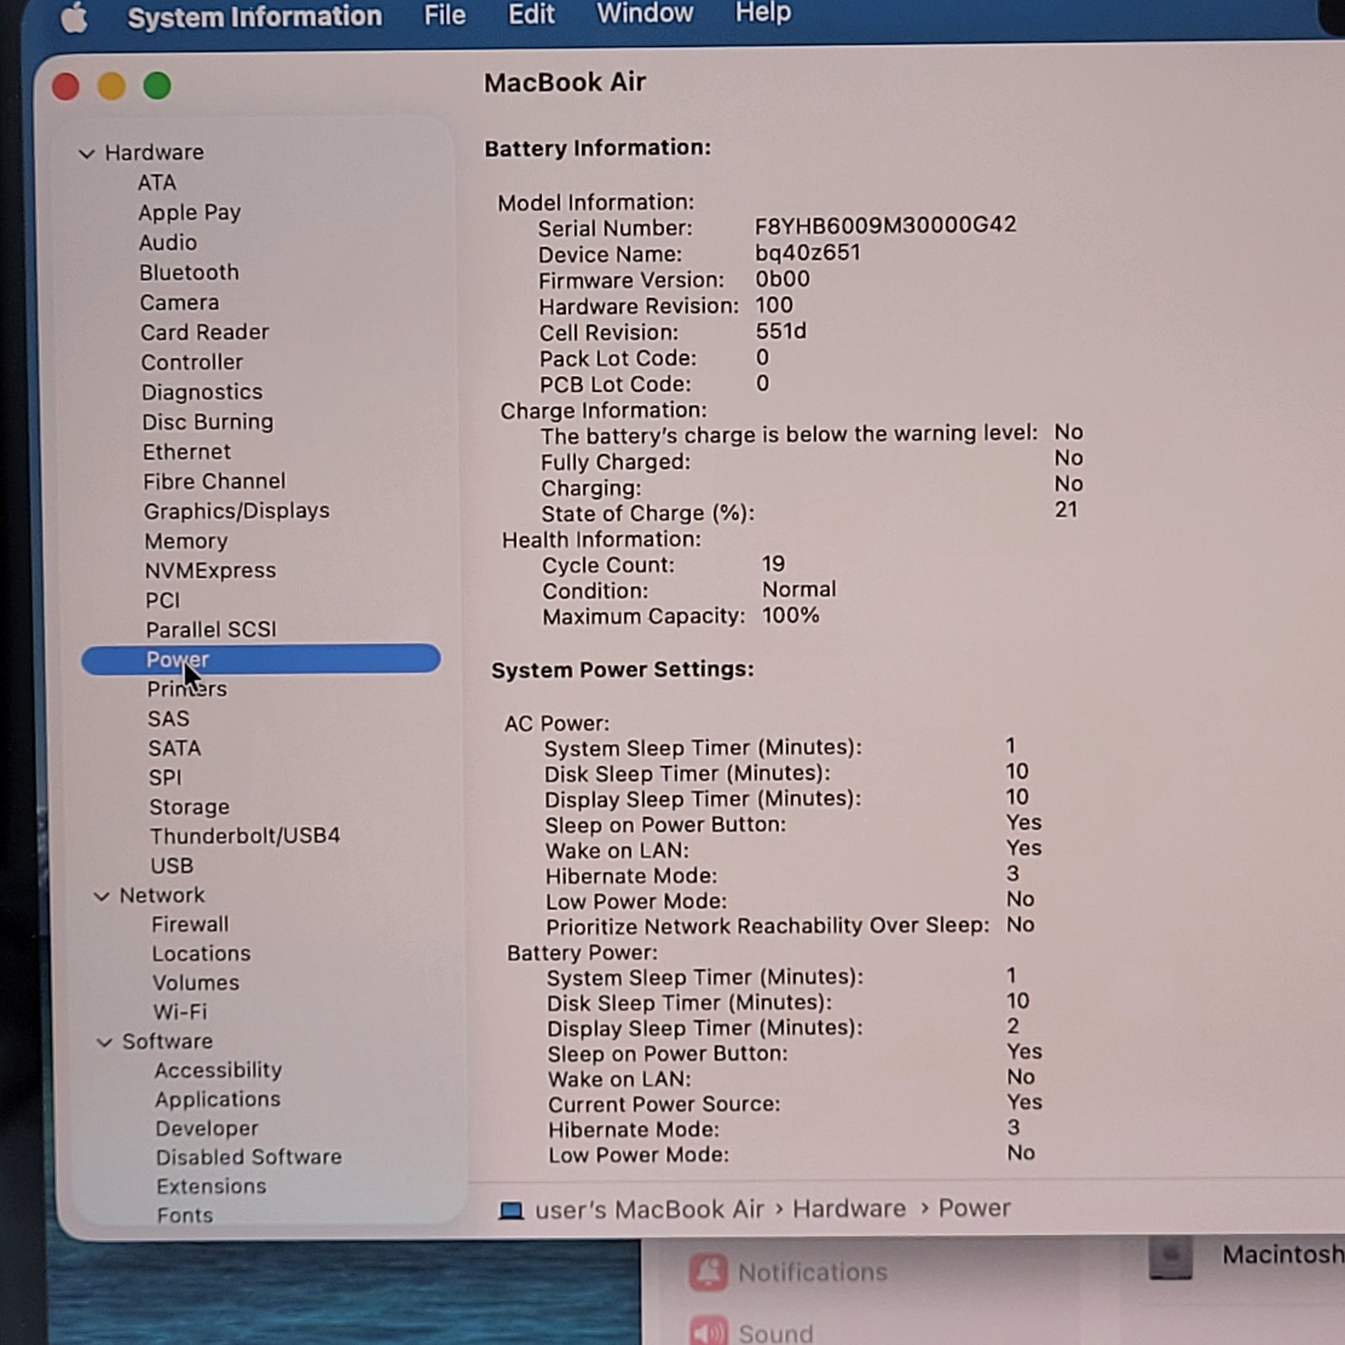Open the File menu
Screen dimensions: 1345x1345
point(444,15)
